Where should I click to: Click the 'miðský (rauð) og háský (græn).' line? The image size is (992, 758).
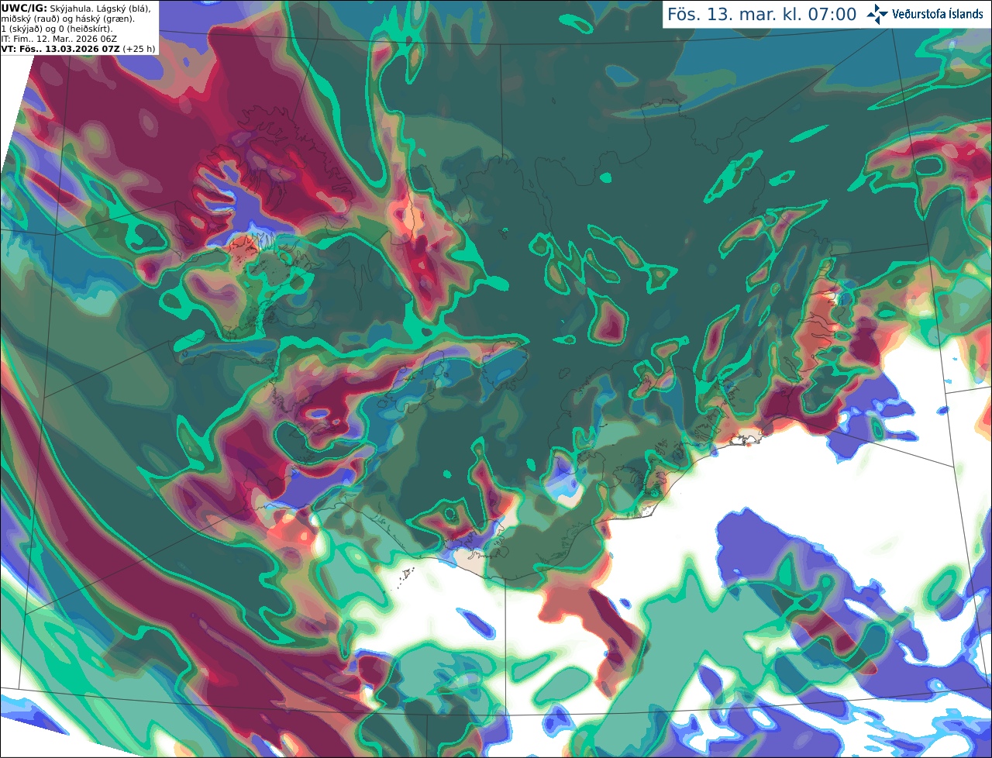tap(67, 19)
